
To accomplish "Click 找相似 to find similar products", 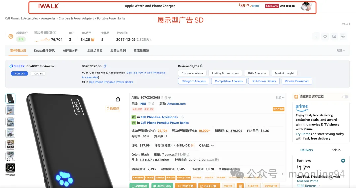I will [113, 109].
